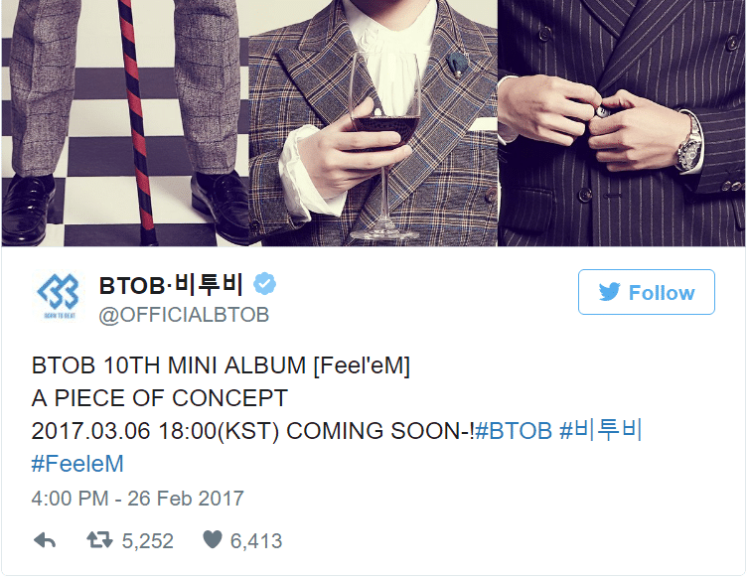Image resolution: width=748 pixels, height=579 pixels.
Task: Open the wine glass plaid suit photo
Action: (374, 123)
